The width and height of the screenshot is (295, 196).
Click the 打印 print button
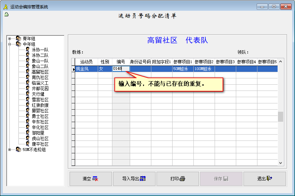pyautogui.click(x=177, y=179)
